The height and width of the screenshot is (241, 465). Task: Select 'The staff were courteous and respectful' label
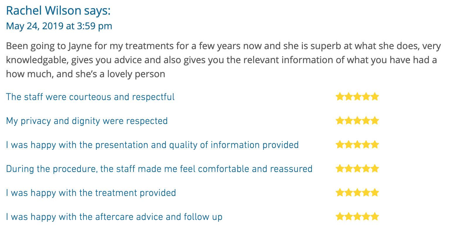pos(90,97)
